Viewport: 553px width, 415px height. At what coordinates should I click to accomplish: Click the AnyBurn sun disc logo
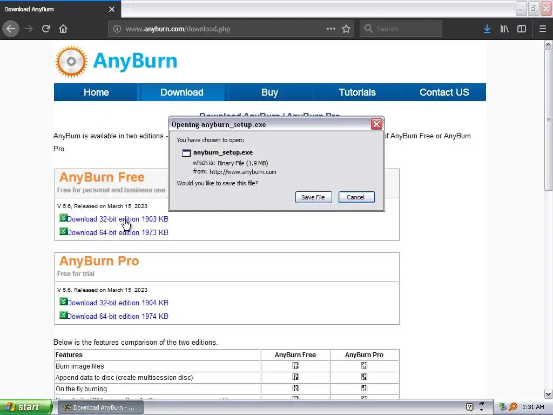71,62
